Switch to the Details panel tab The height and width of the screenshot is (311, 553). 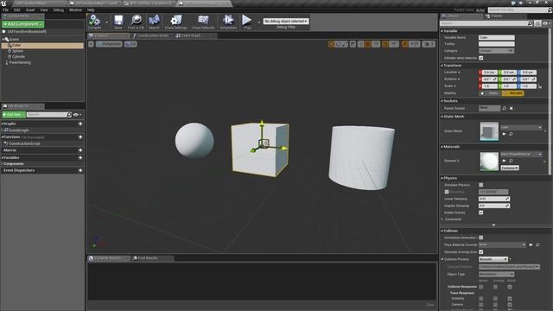coord(461,16)
